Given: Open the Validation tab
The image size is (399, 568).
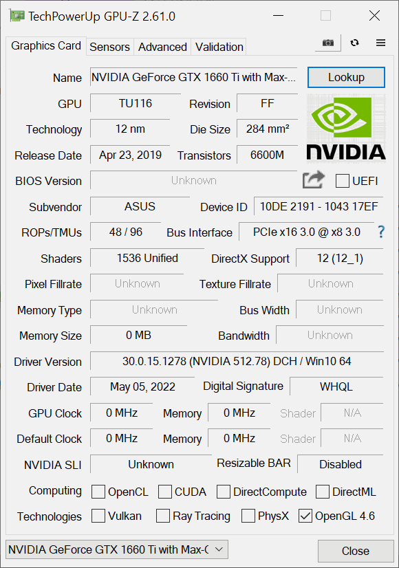Looking at the screenshot, I should [219, 47].
